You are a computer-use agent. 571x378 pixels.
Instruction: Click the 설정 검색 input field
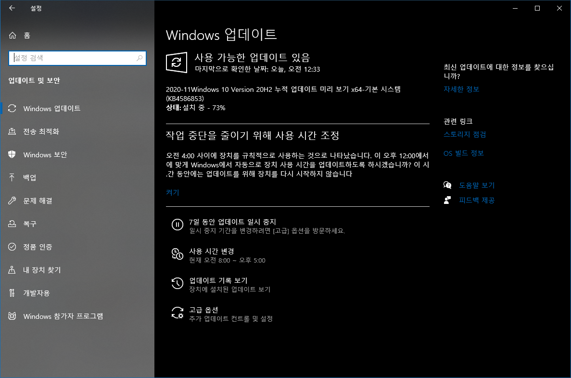(x=77, y=58)
